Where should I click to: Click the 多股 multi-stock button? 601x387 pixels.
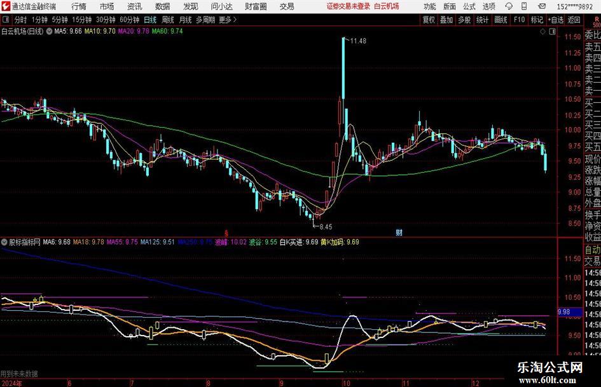coord(464,20)
